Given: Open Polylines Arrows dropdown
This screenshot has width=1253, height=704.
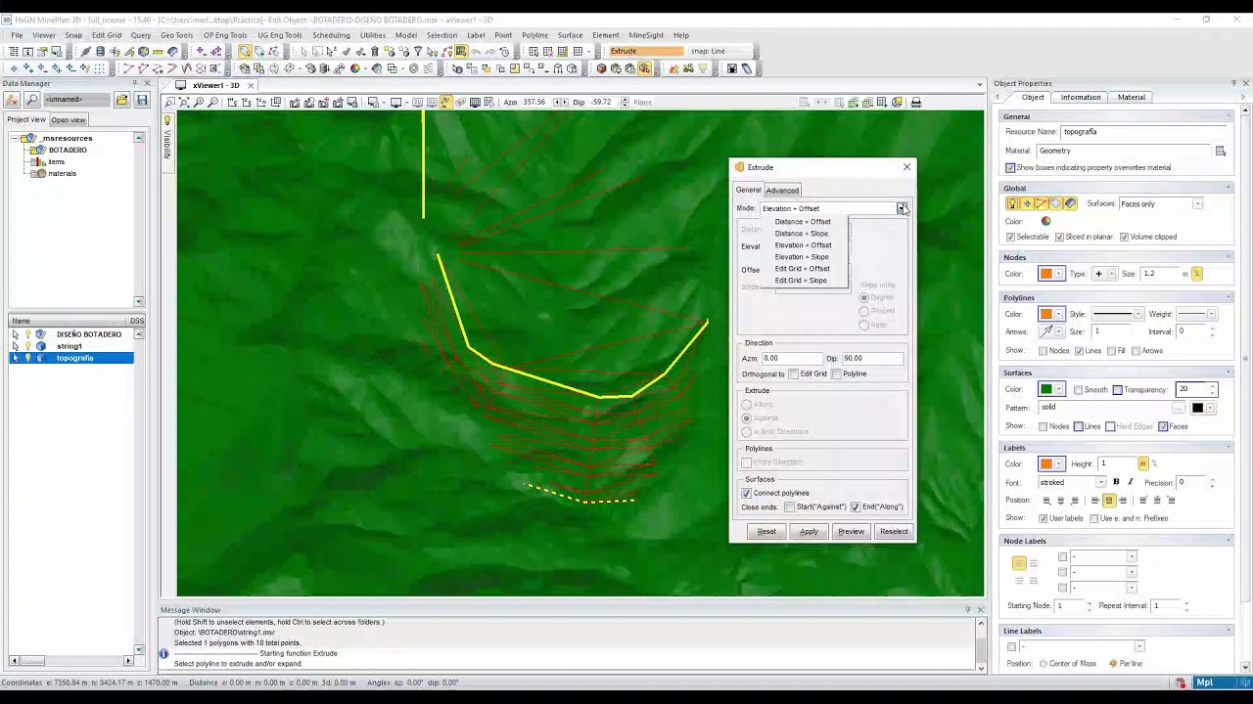Looking at the screenshot, I should click(x=1058, y=331).
